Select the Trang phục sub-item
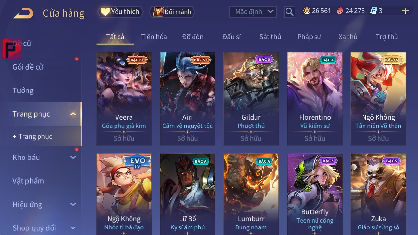Screen dimensions: 418x235 [x=35, y=136]
